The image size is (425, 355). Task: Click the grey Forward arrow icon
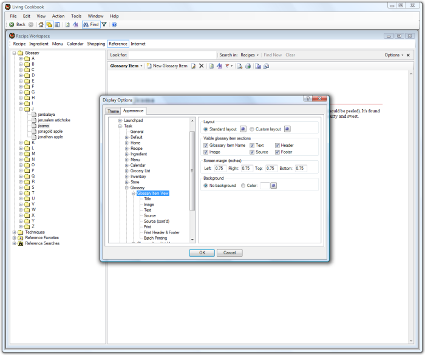pos(31,25)
